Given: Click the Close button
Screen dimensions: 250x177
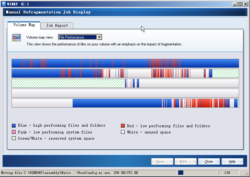Looking at the screenshot, I should click(209, 161).
